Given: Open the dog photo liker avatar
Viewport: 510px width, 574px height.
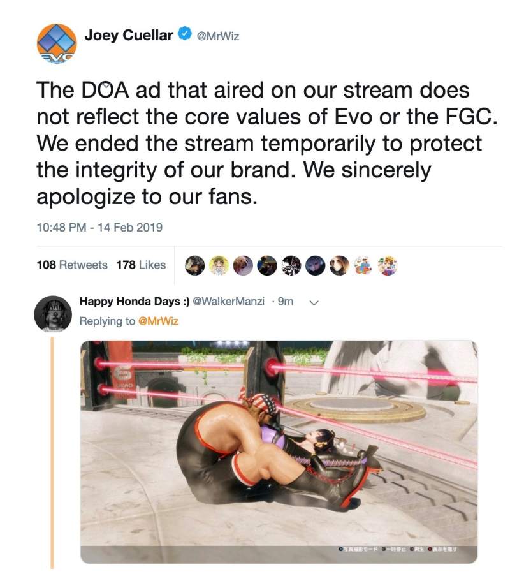Looking at the screenshot, I should (243, 265).
